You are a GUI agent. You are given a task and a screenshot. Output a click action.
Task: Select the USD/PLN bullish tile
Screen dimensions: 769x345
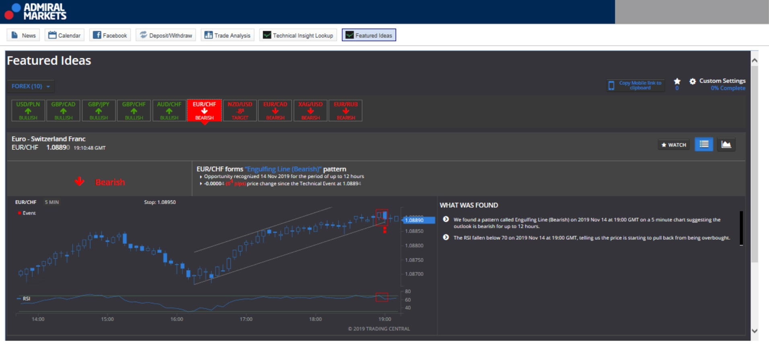click(x=28, y=110)
